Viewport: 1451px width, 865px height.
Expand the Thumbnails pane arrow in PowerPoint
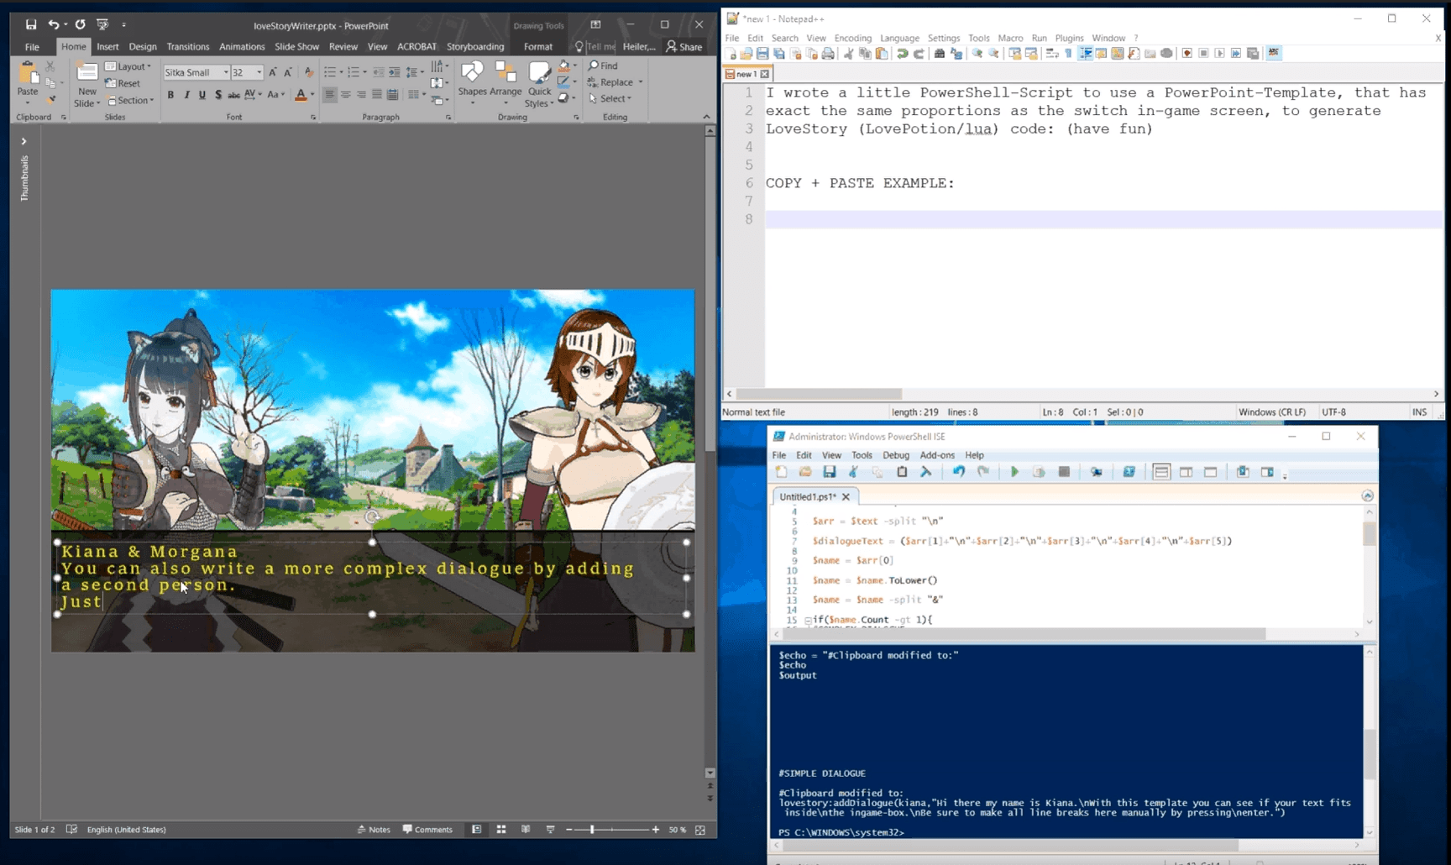click(x=24, y=141)
